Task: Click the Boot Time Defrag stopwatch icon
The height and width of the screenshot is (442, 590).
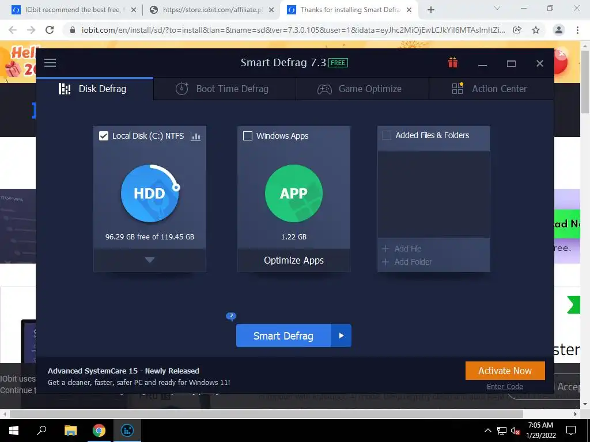Action: [x=181, y=89]
